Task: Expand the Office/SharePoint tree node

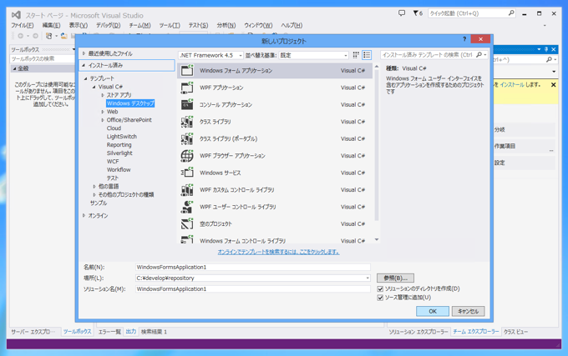Action: point(103,120)
